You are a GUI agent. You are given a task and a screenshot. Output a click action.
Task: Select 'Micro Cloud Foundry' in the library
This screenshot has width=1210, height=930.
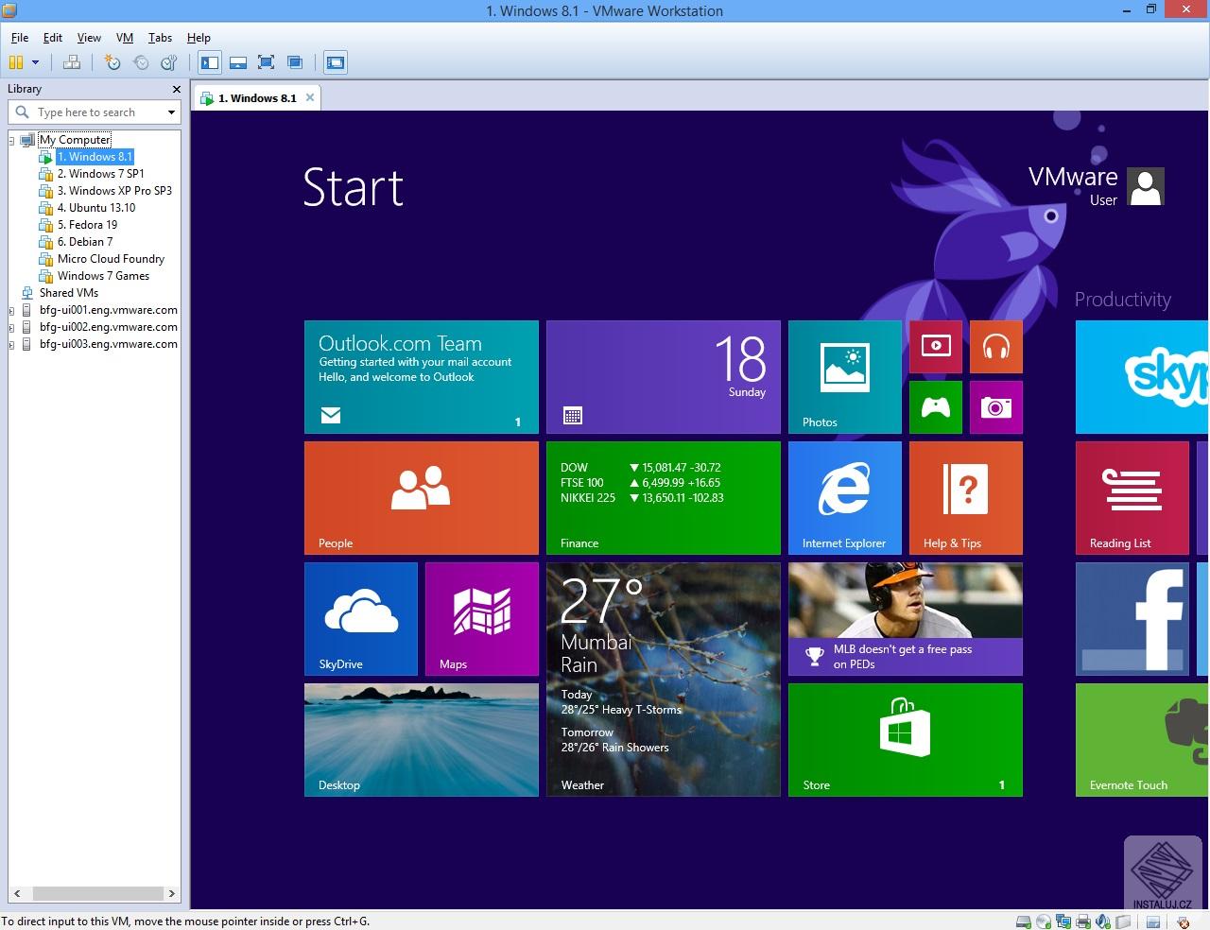pos(111,259)
